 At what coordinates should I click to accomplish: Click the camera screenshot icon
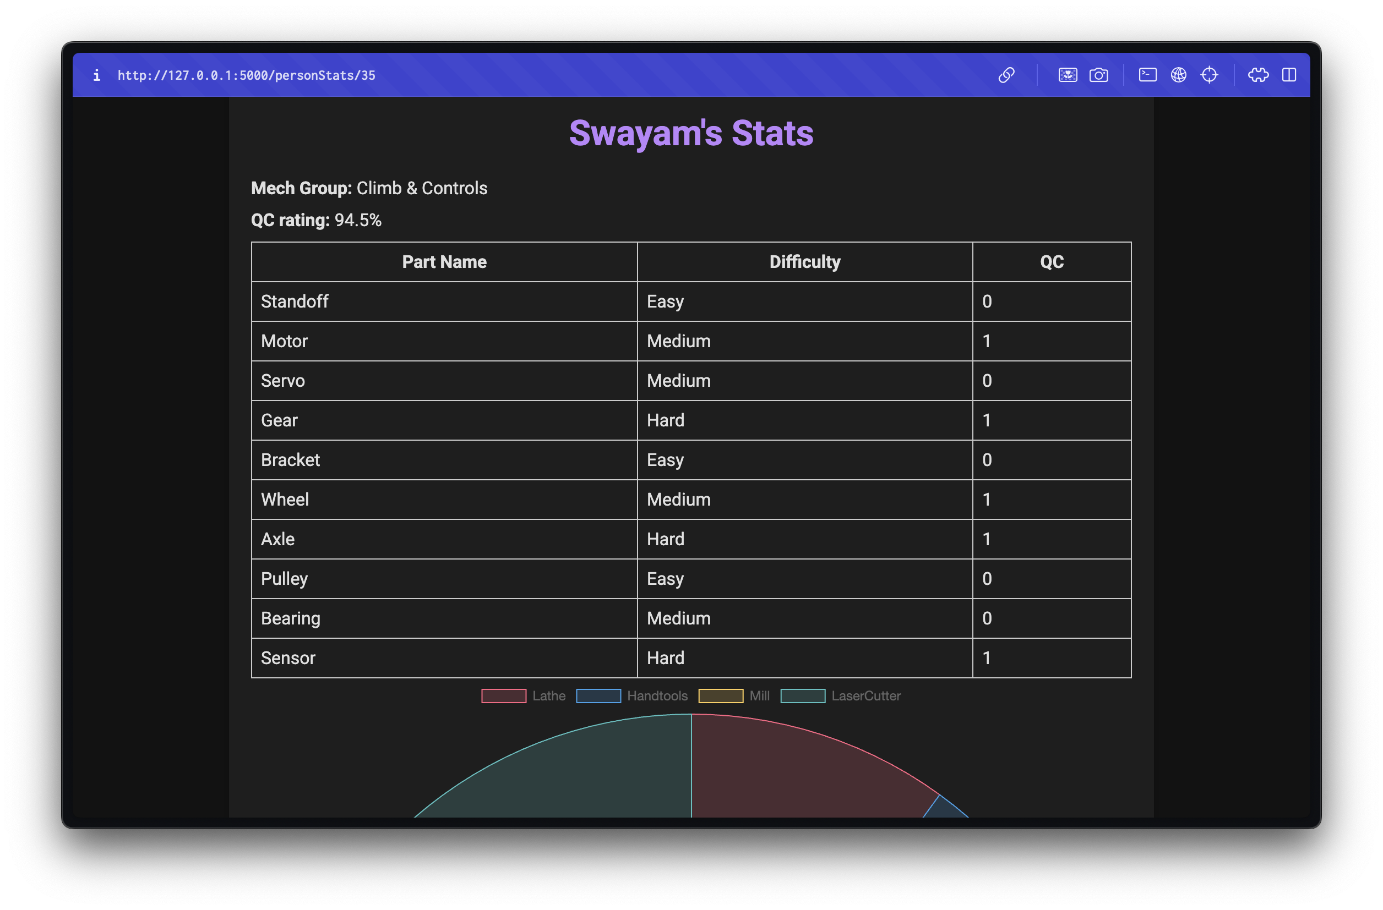(x=1098, y=75)
